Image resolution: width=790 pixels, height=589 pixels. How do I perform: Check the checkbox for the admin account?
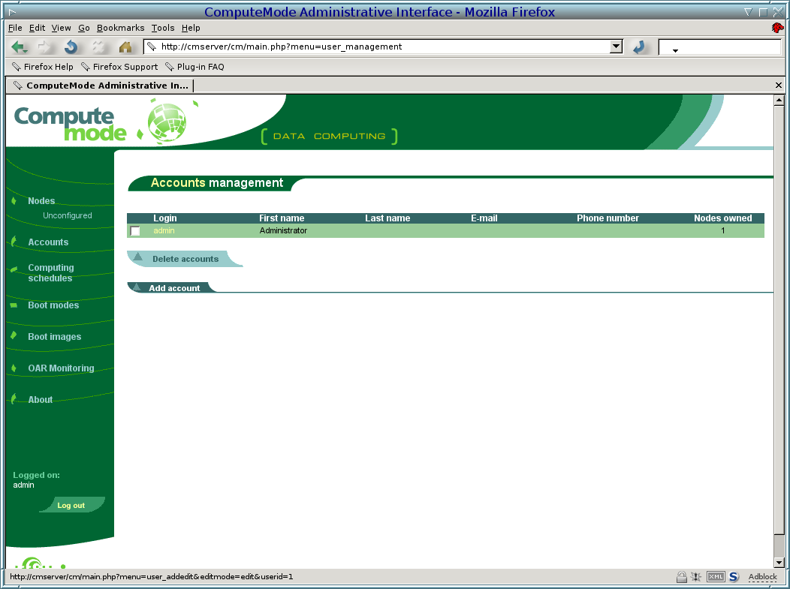pos(135,231)
